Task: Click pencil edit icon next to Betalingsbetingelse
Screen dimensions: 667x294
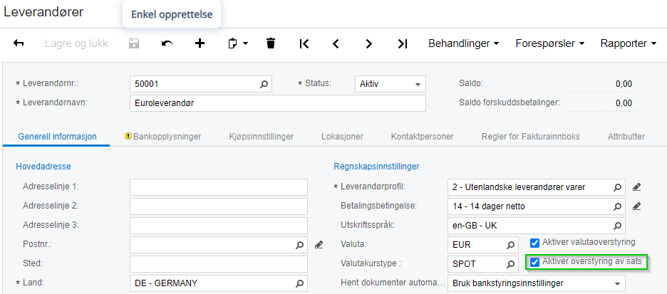Action: (x=636, y=206)
